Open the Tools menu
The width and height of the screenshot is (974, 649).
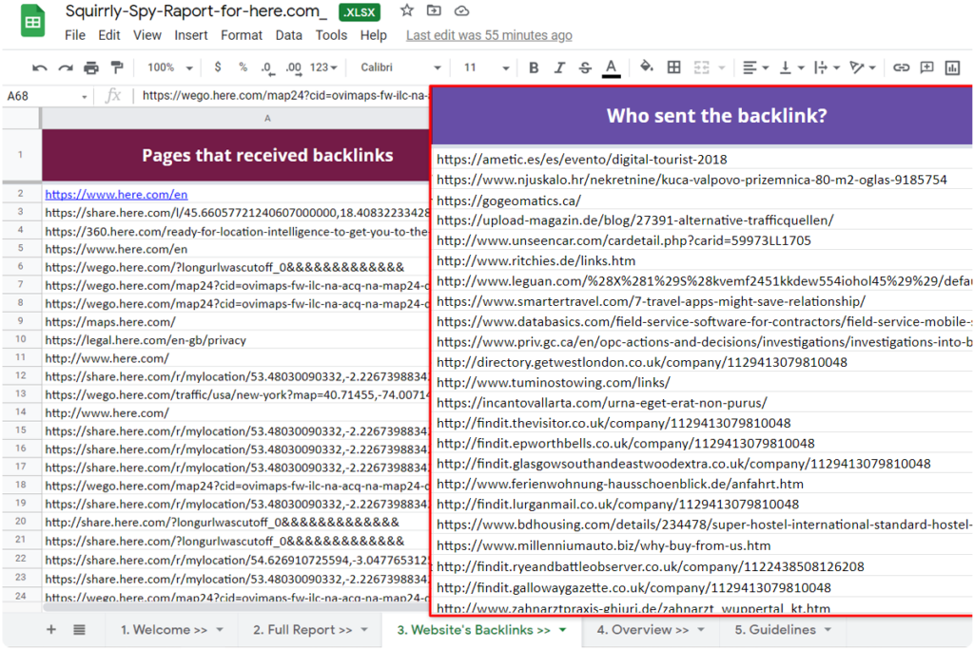[x=331, y=35]
